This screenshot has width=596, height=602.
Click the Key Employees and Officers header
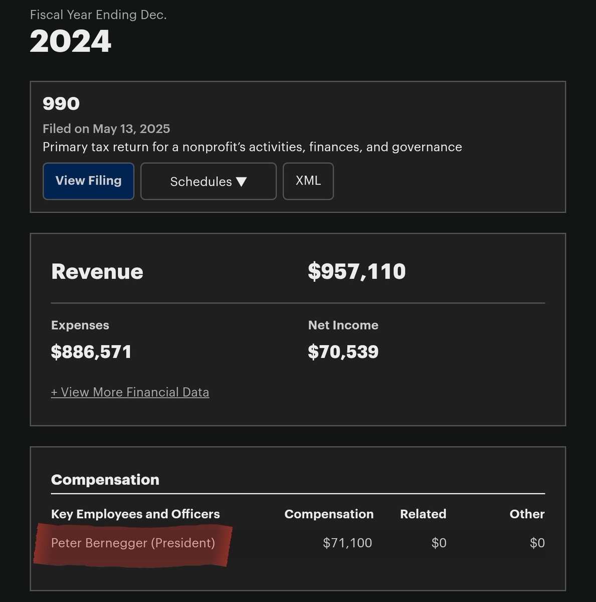135,514
